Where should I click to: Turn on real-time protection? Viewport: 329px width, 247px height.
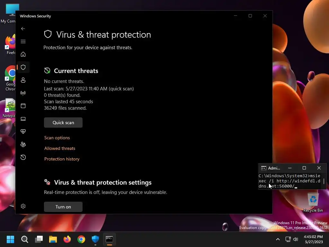tap(63, 207)
